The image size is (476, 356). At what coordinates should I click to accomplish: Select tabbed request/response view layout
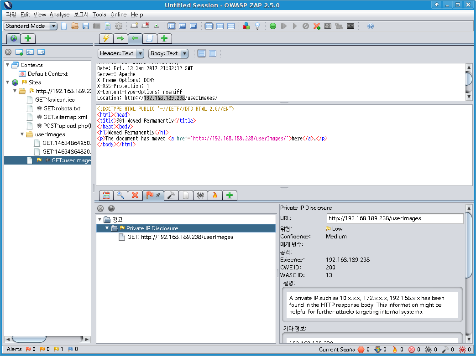(x=209, y=26)
